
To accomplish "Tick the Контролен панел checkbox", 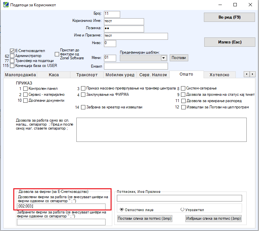I will click(25, 89).
